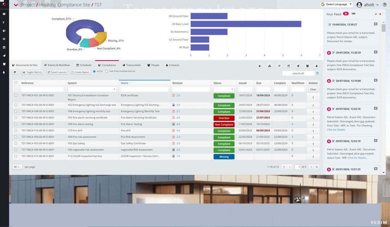
Task: Open the Select Language dropdown
Action: (x=337, y=4)
